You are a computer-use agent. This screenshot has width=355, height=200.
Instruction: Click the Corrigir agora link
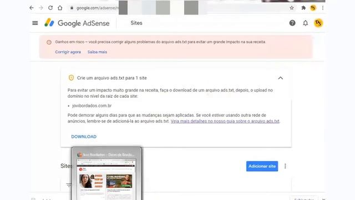pos(68,52)
